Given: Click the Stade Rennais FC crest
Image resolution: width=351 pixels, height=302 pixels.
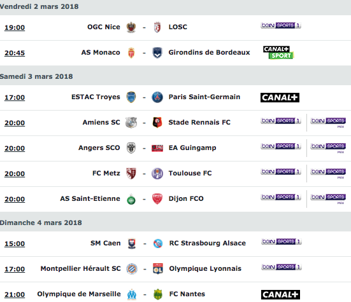Looking at the screenshot, I should (157, 123).
